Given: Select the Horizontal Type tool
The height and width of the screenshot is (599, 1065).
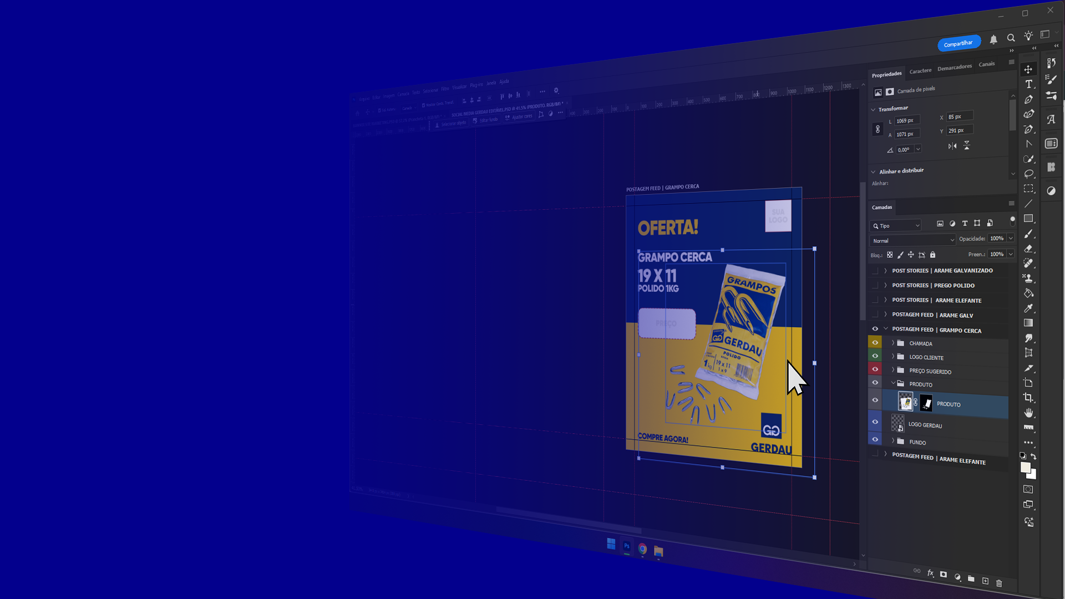Looking at the screenshot, I should (1029, 84).
